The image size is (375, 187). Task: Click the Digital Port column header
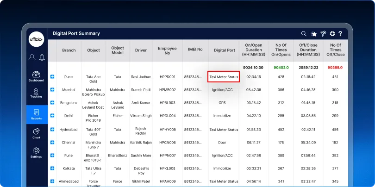click(x=225, y=50)
